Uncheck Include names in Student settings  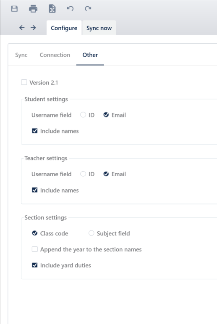point(35,131)
